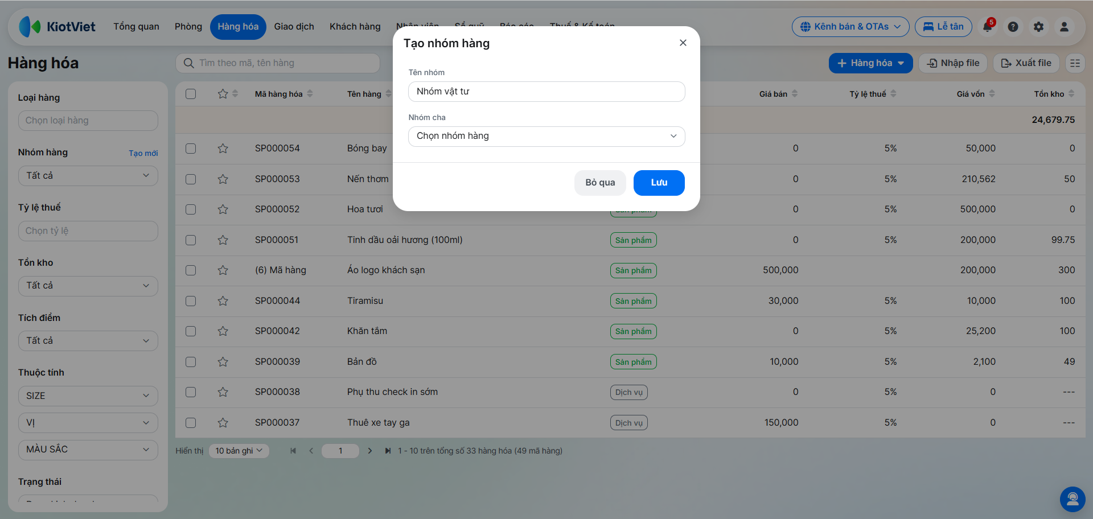
Task: Toggle the column display list icon
Action: [x=1075, y=63]
